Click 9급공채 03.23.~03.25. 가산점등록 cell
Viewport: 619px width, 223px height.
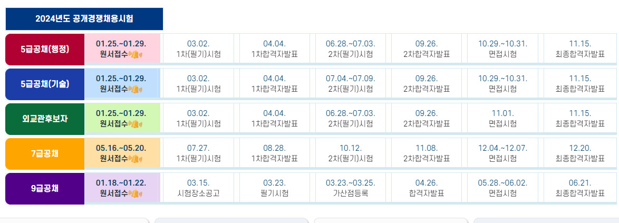pyautogui.click(x=351, y=188)
